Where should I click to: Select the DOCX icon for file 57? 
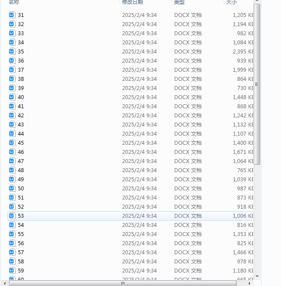pos(12,252)
